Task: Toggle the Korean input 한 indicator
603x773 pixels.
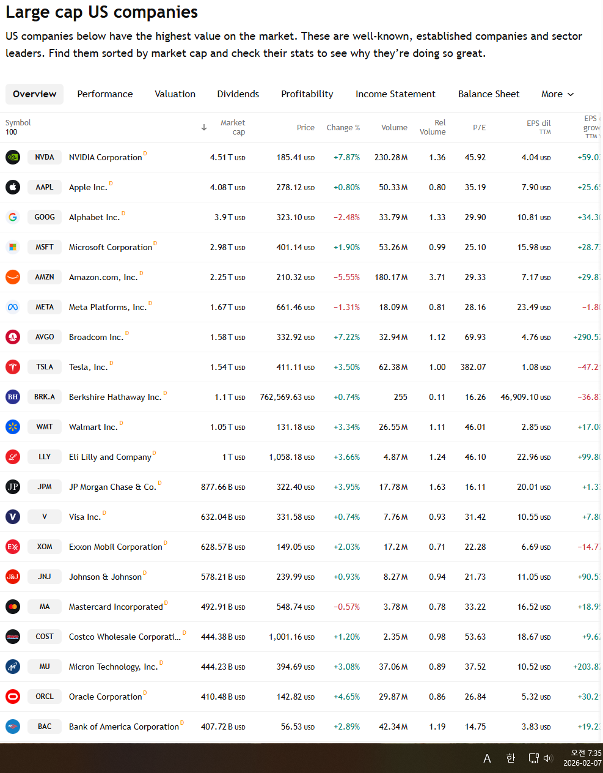Action: 511,758
